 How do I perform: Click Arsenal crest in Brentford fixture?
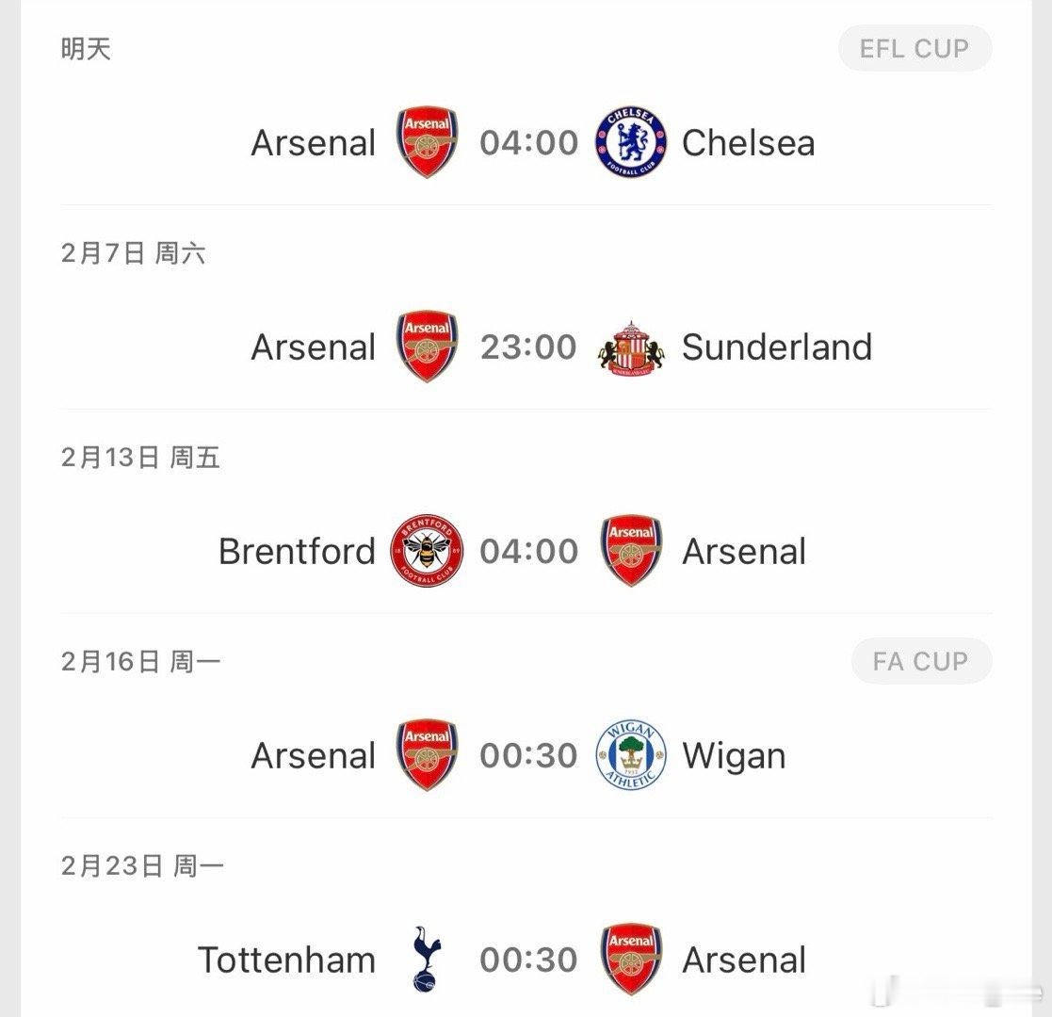631,551
